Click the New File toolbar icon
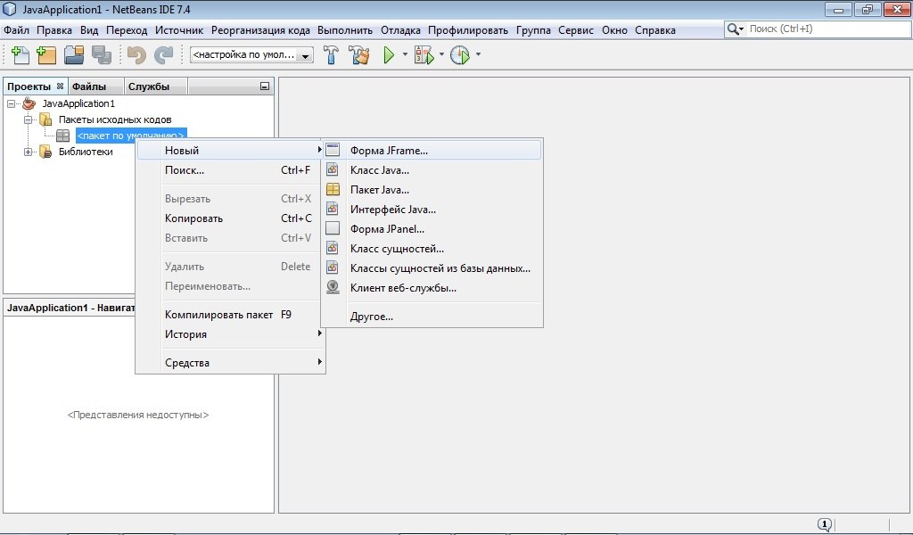Image resolution: width=913 pixels, height=535 pixels. [21, 54]
